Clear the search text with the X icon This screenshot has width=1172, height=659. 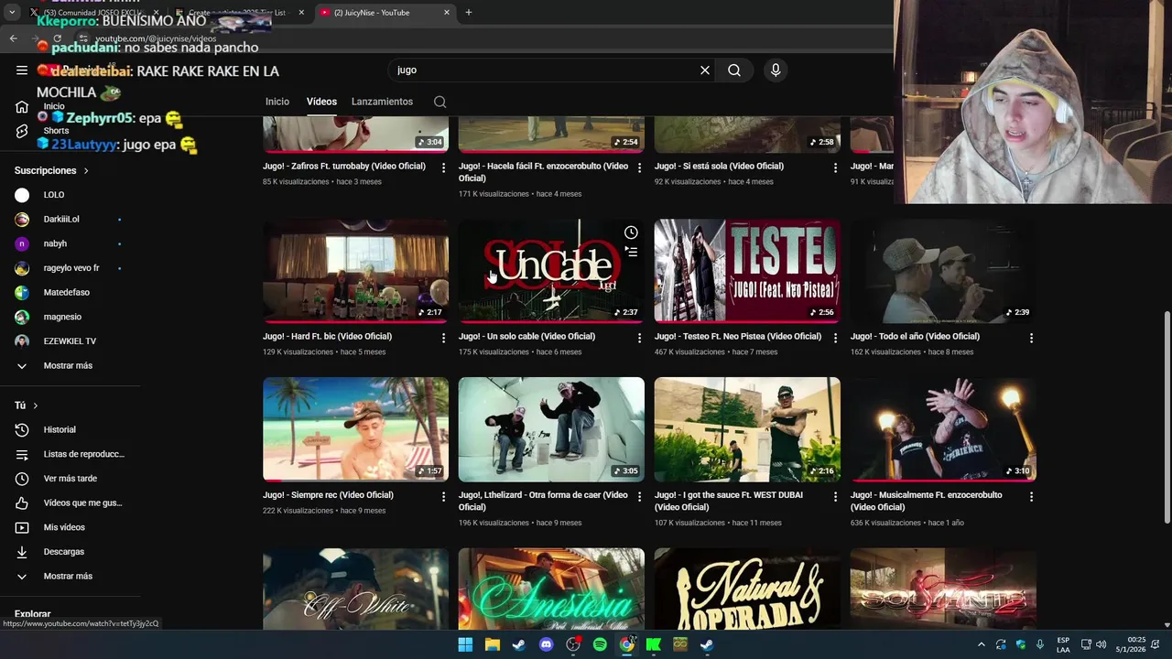pos(705,70)
